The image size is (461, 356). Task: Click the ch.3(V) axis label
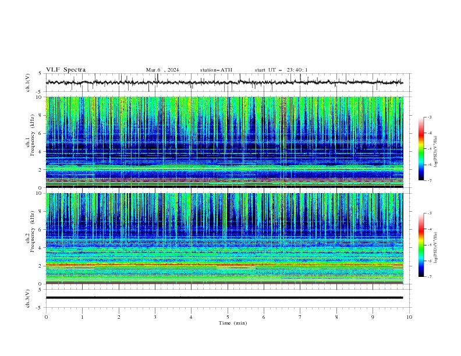click(x=28, y=298)
